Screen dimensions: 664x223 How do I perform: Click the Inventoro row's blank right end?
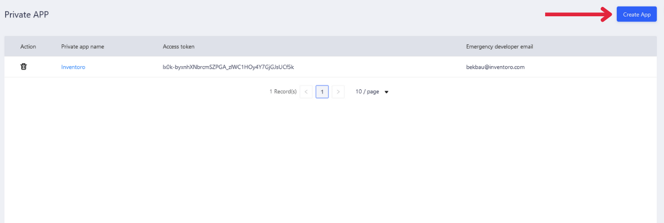(x=617, y=67)
